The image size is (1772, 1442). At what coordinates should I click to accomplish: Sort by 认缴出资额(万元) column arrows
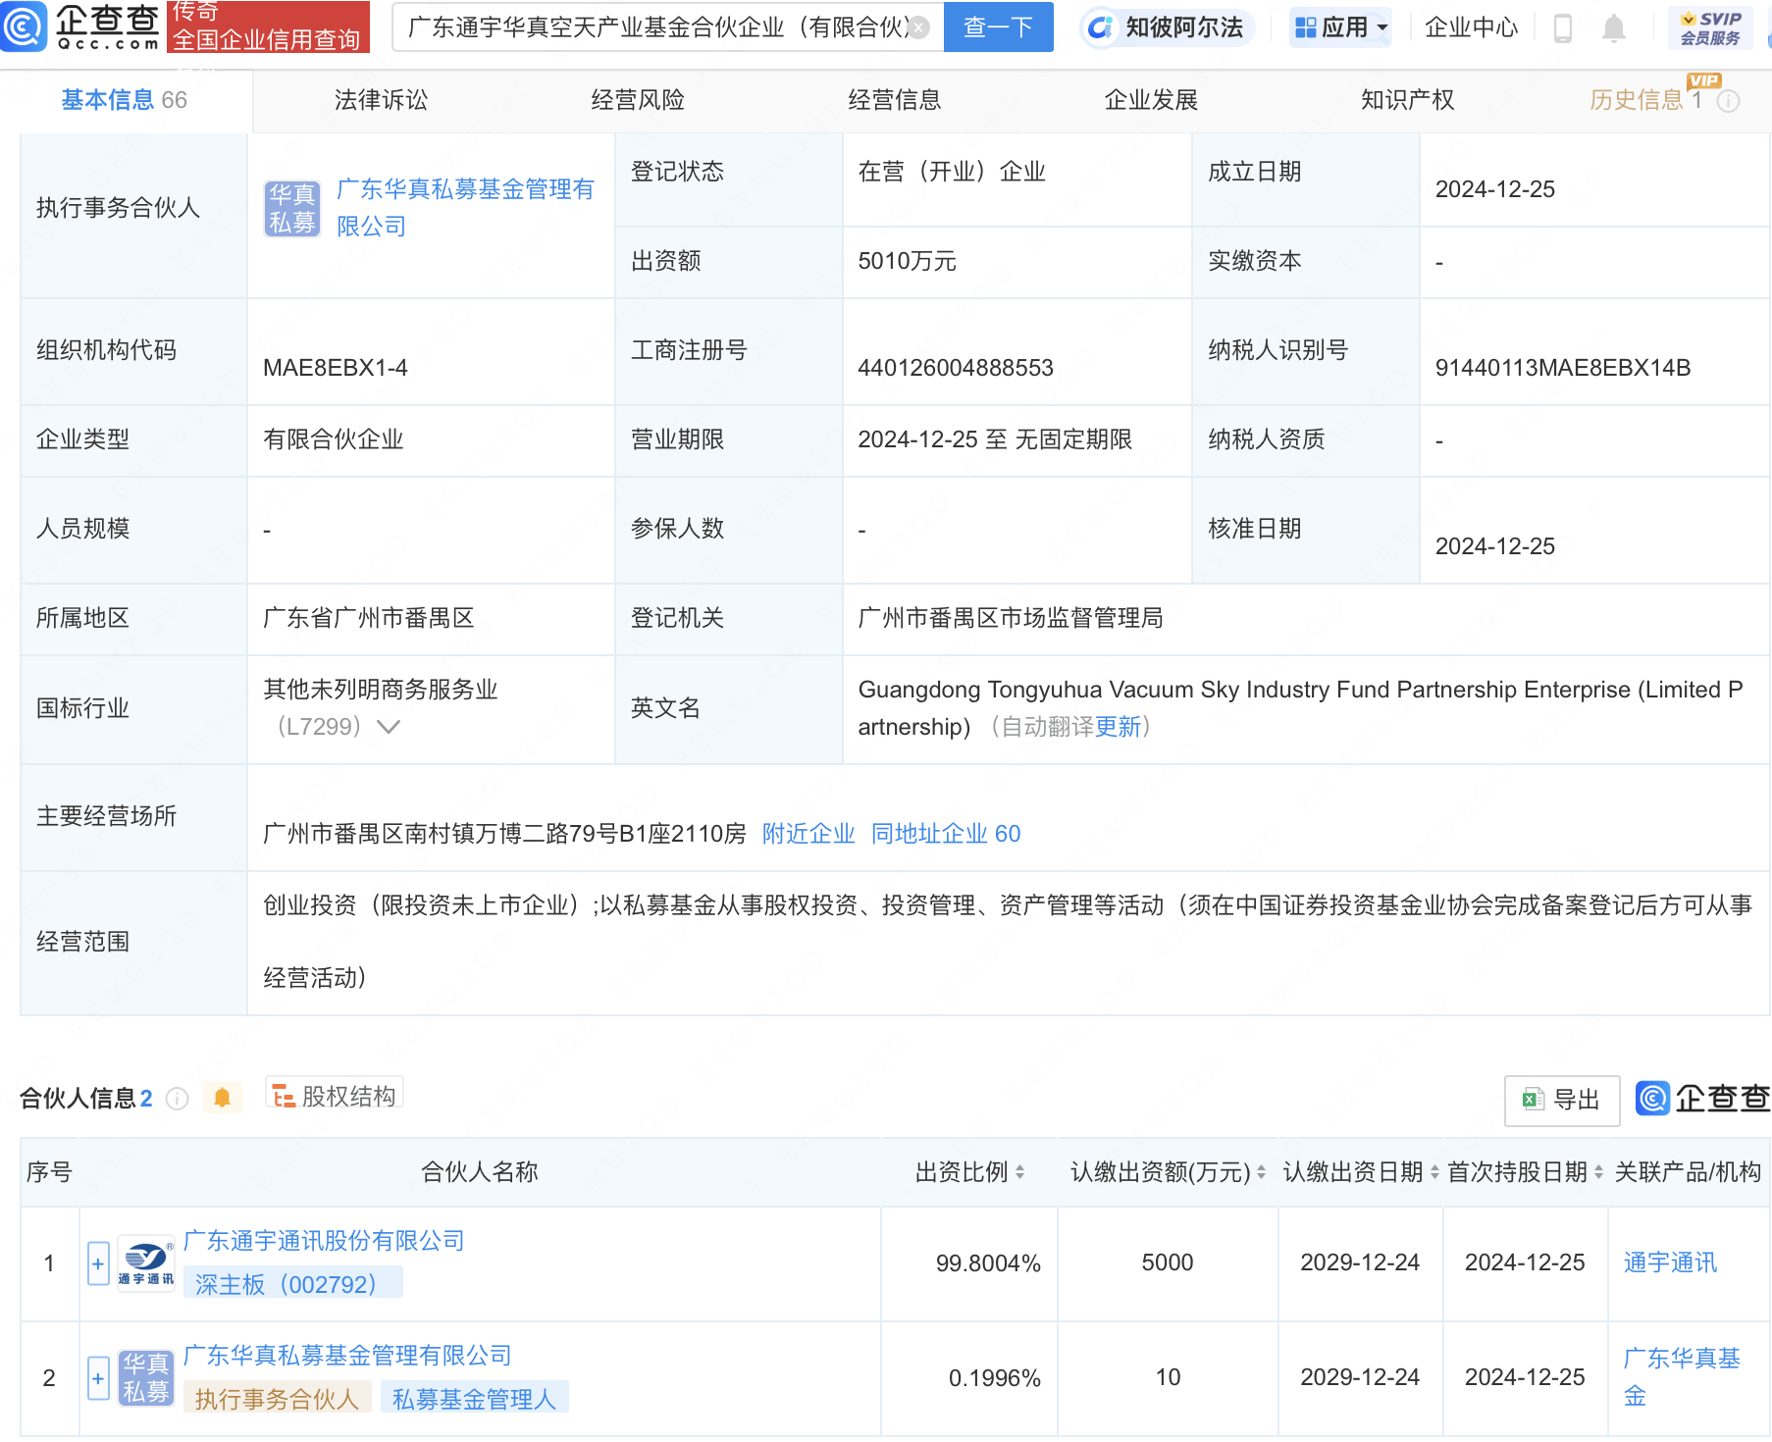point(1261,1172)
